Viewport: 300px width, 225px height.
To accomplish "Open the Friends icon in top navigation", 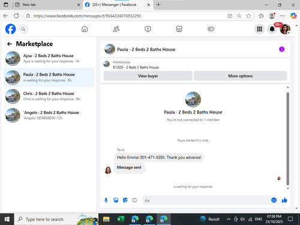I will 116,29.
